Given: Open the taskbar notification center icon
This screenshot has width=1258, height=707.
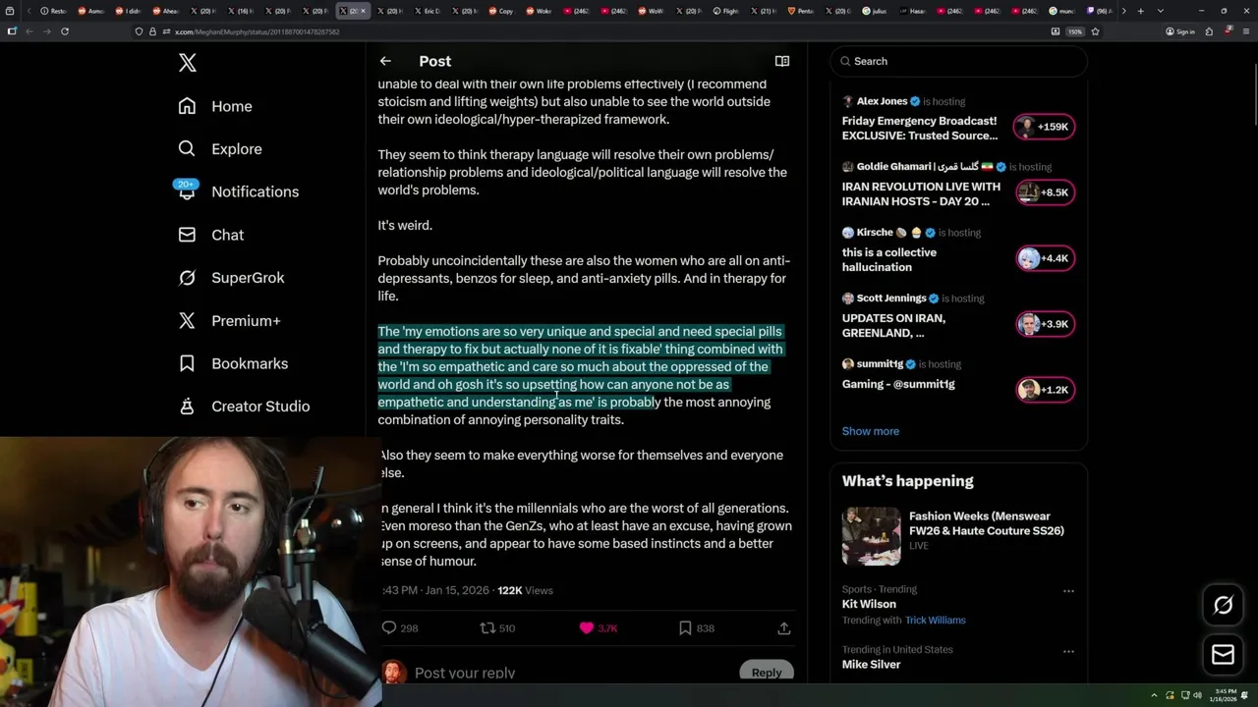Looking at the screenshot, I should [1245, 695].
